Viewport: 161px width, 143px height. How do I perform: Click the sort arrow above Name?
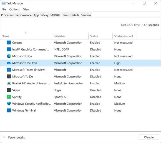[x=25, y=33]
